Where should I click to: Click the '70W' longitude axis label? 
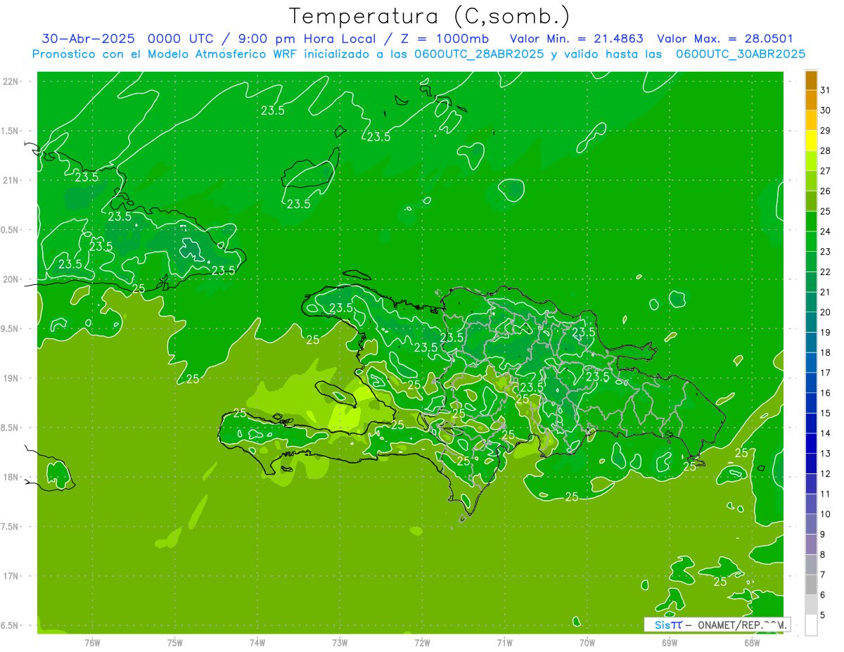click(587, 642)
